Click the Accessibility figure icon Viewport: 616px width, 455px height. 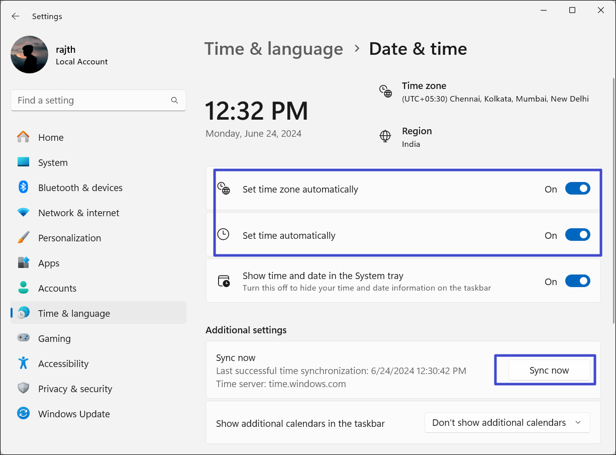point(23,363)
